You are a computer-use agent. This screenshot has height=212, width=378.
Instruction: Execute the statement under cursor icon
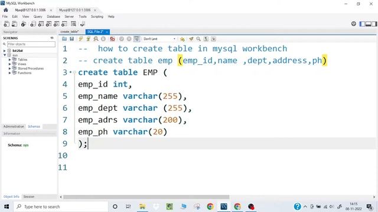point(88,39)
